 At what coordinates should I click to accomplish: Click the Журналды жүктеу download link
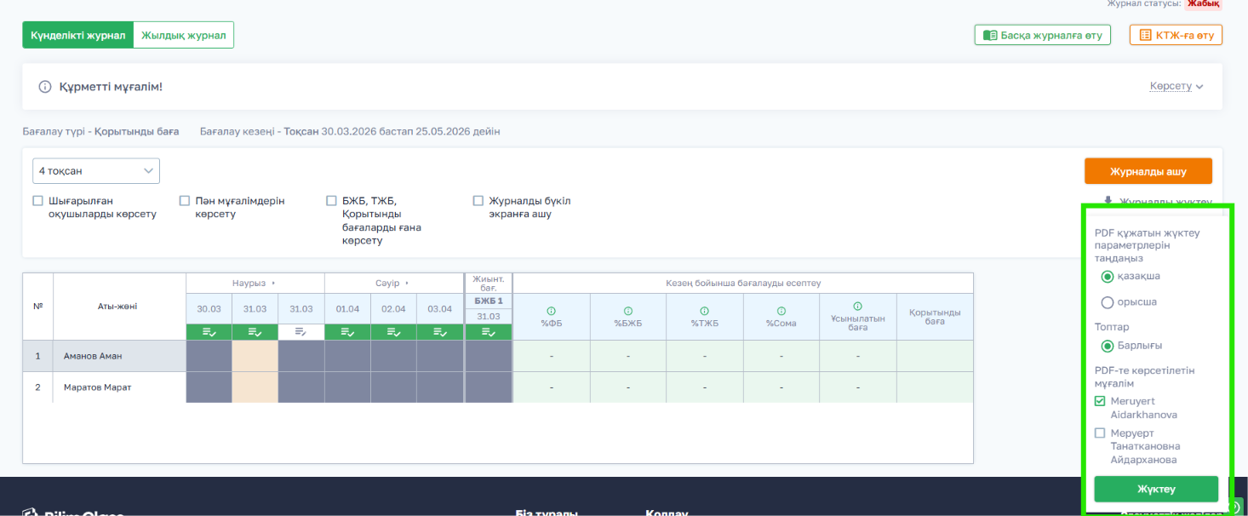tap(1158, 202)
